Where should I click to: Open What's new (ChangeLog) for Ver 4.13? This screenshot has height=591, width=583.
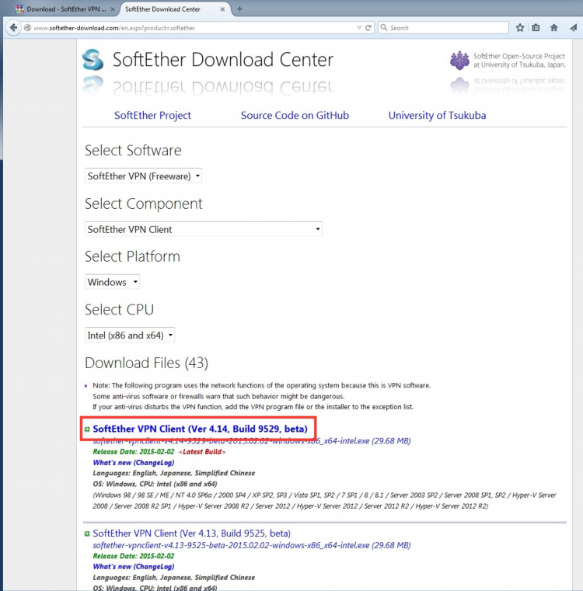pyautogui.click(x=134, y=566)
